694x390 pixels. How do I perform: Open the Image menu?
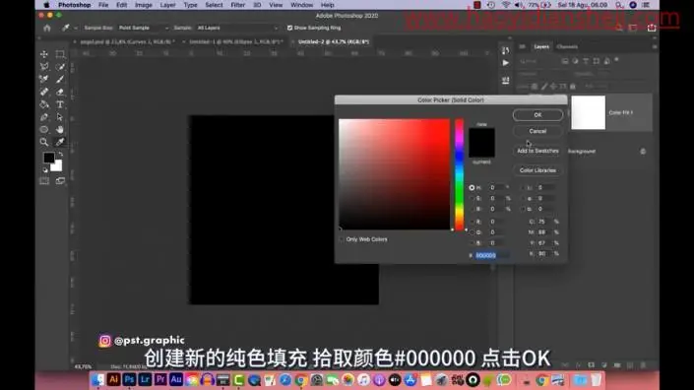[x=144, y=5]
